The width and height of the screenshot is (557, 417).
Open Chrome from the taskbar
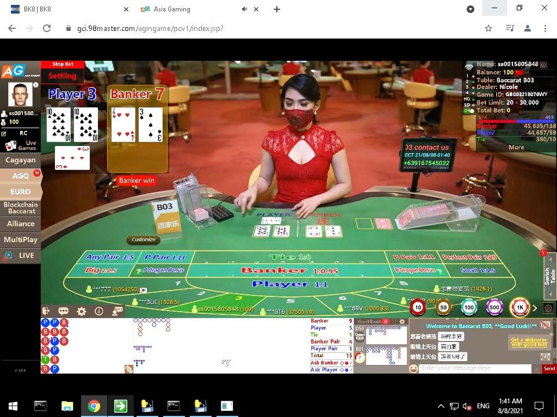pos(94,406)
